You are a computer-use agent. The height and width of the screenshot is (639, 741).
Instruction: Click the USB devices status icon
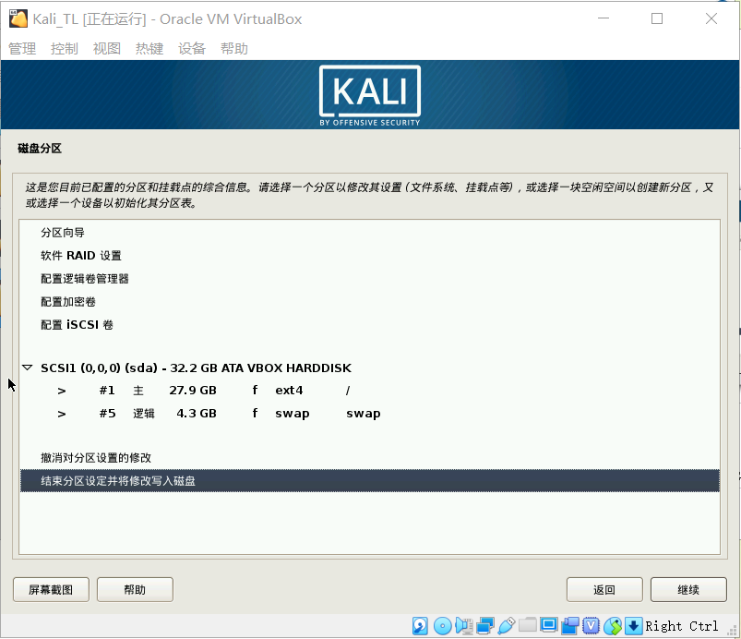click(x=506, y=626)
